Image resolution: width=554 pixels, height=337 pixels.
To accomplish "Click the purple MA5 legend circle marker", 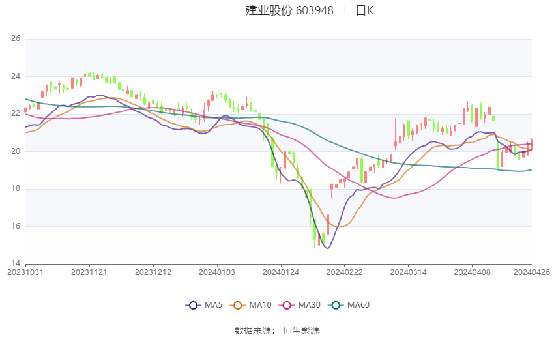I will pyautogui.click(x=192, y=304).
